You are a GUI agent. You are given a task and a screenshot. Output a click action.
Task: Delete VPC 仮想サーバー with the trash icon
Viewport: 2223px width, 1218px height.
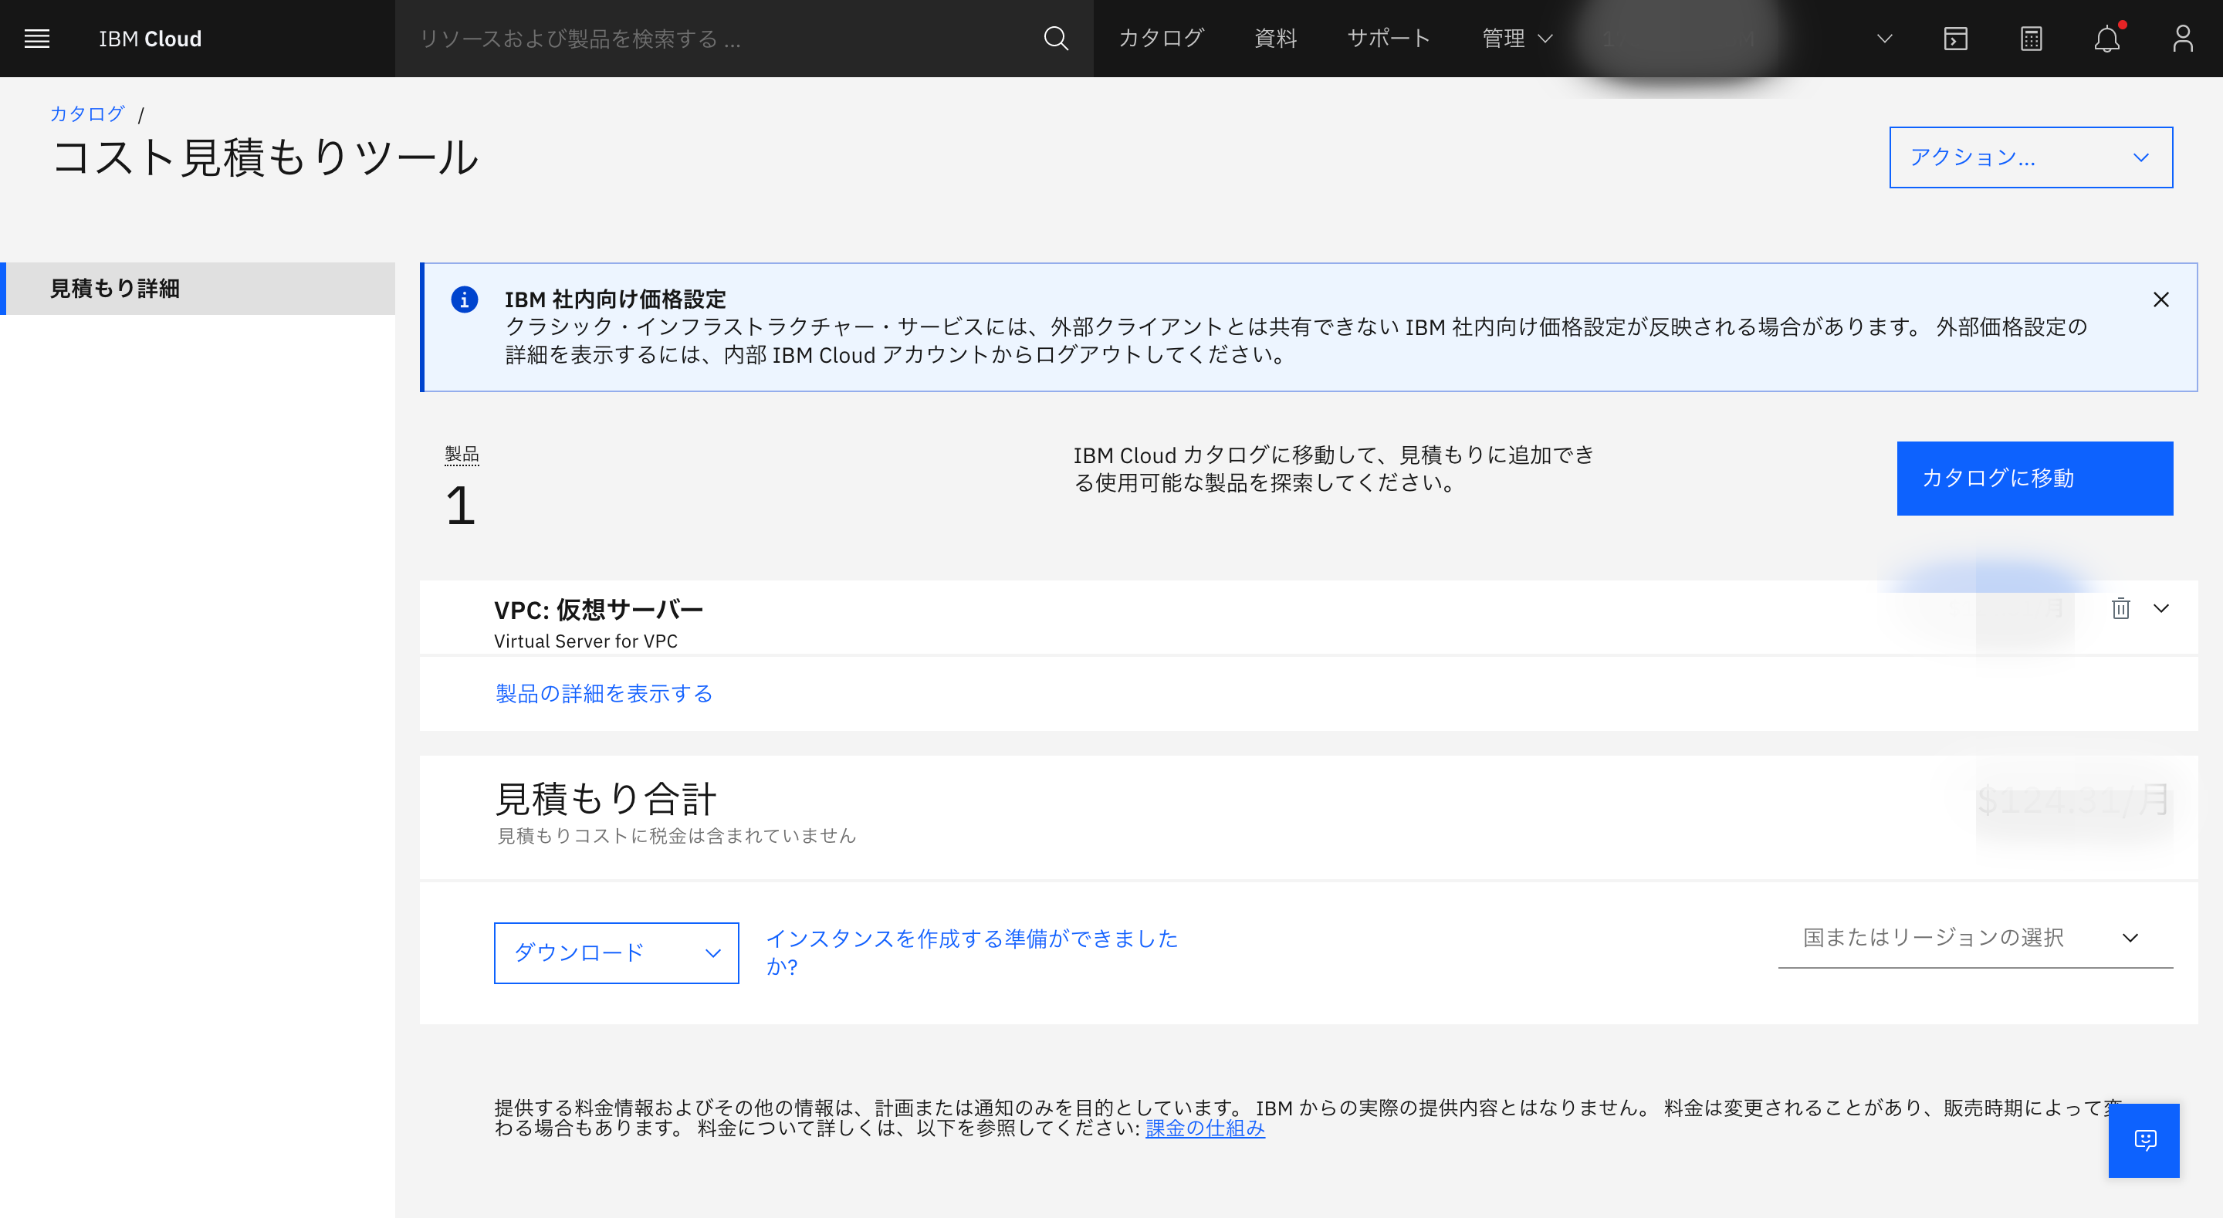pyautogui.click(x=2120, y=608)
